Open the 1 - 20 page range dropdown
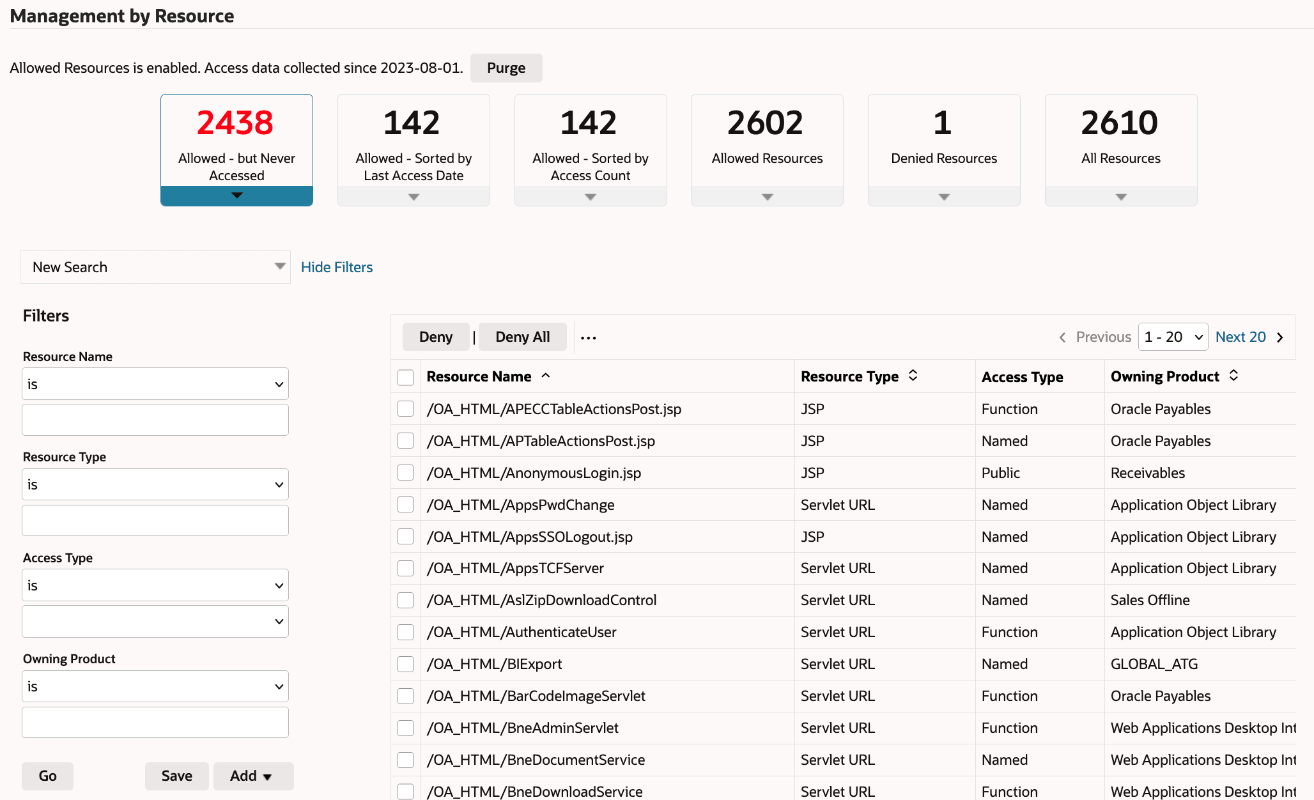The width and height of the screenshot is (1314, 800). click(1173, 337)
